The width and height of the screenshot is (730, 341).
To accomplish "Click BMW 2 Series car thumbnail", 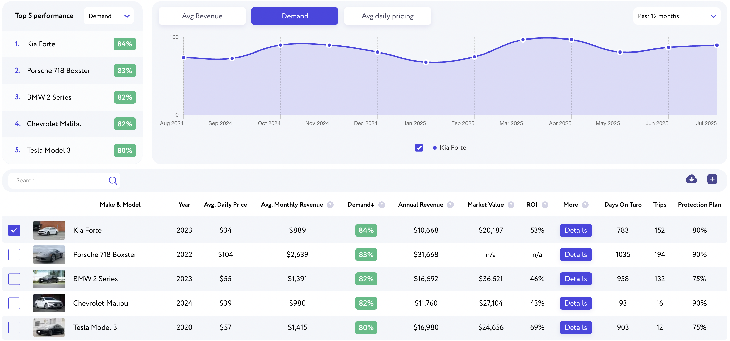I will pyautogui.click(x=49, y=279).
